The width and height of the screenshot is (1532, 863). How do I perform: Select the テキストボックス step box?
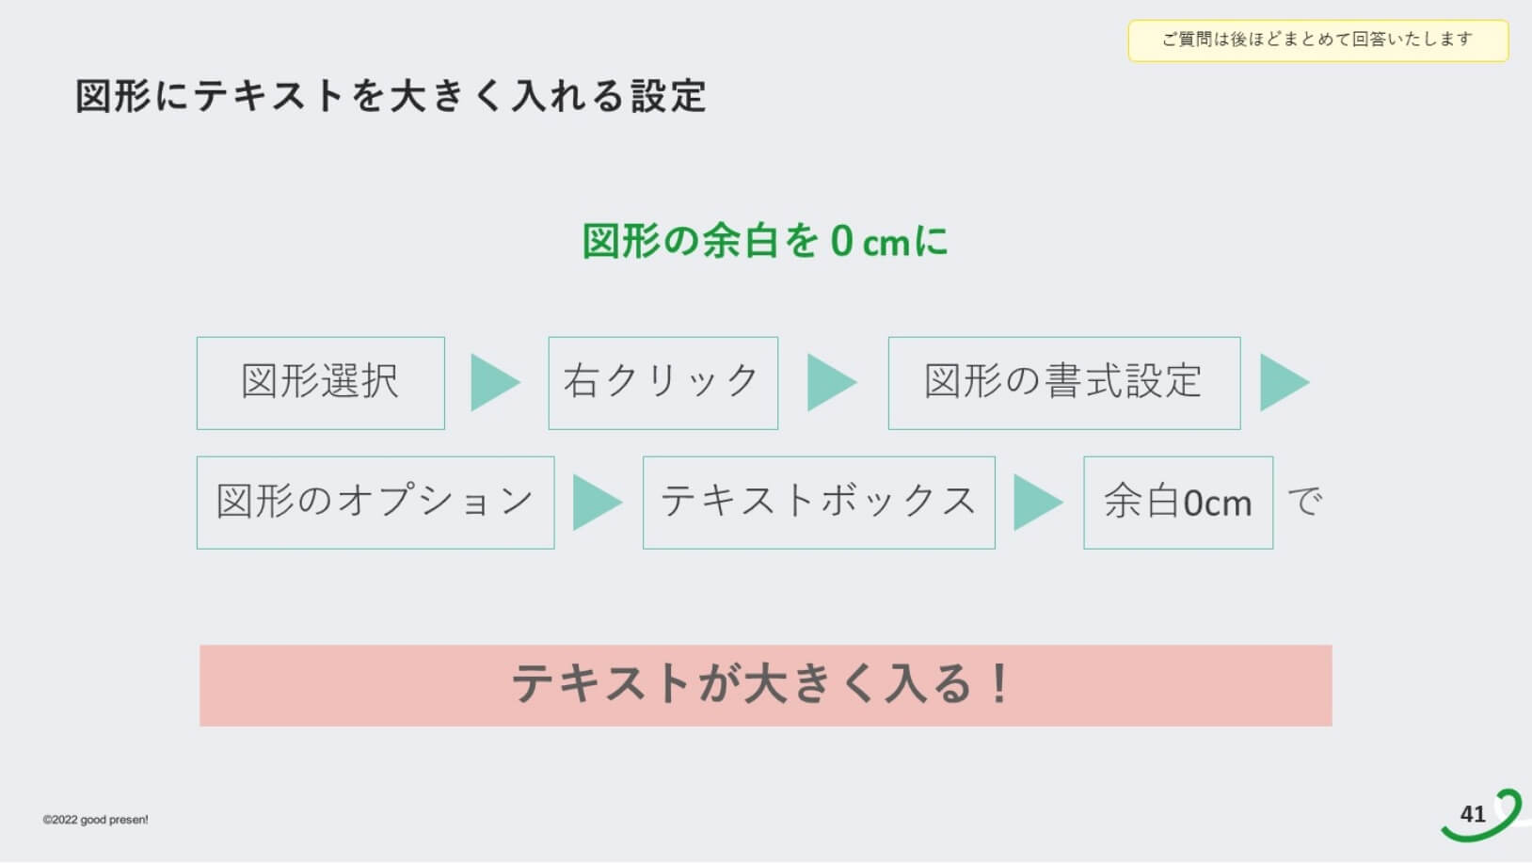(818, 503)
